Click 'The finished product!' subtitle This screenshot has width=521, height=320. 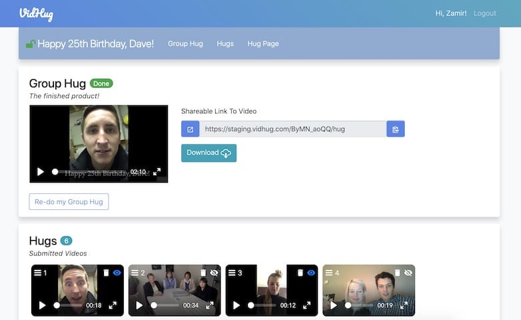(64, 96)
